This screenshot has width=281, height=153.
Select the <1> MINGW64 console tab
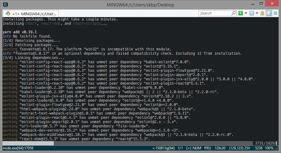[31, 14]
